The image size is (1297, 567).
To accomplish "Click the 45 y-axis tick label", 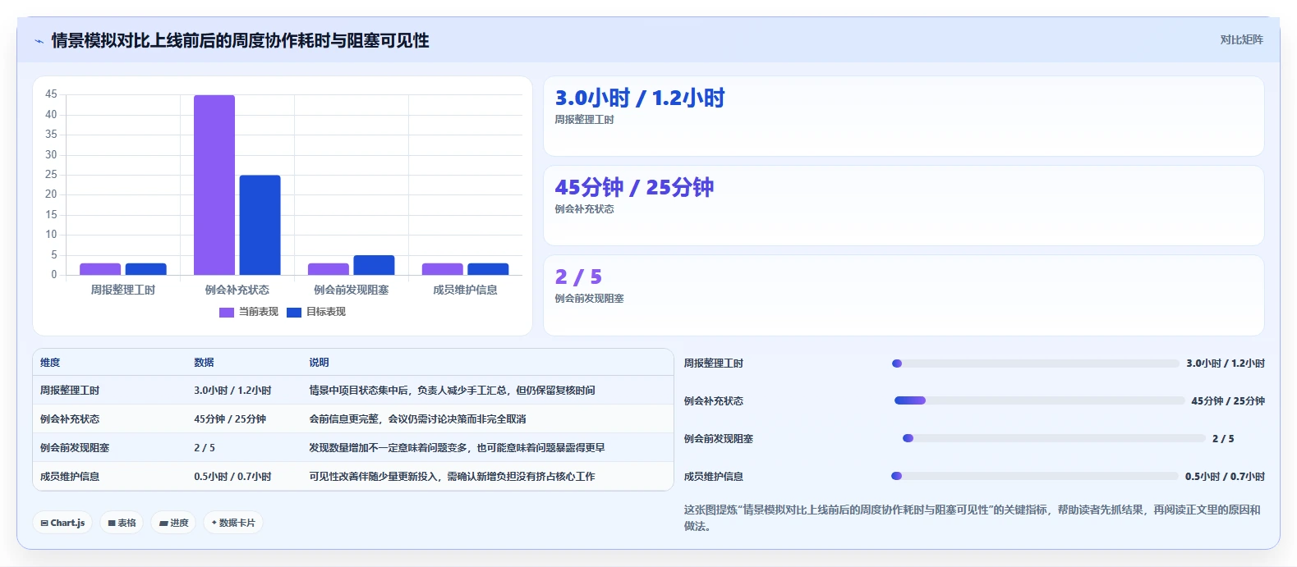I will click(51, 94).
